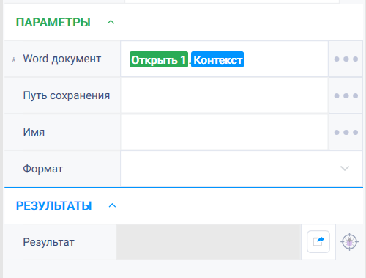Click the РЕЗУЛЬТАТЫ header title
Viewport: 366px width, 278px height.
click(53, 205)
